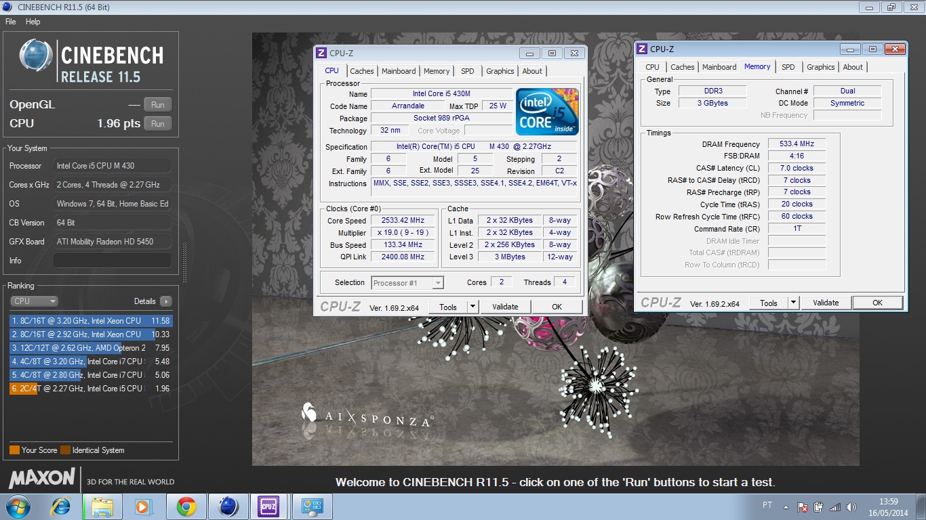Viewport: 926px width, 520px height.
Task: Select ranking entry 12C/12T AMD Opteron
Action: pos(91,348)
